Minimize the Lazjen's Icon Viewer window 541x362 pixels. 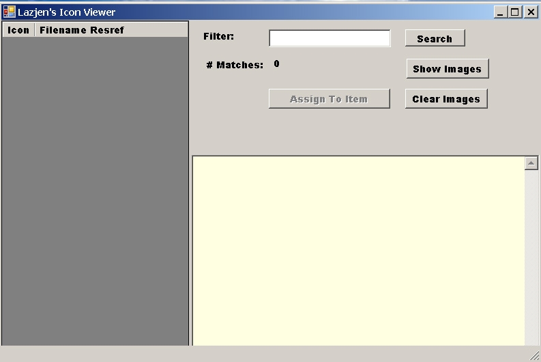(500, 12)
